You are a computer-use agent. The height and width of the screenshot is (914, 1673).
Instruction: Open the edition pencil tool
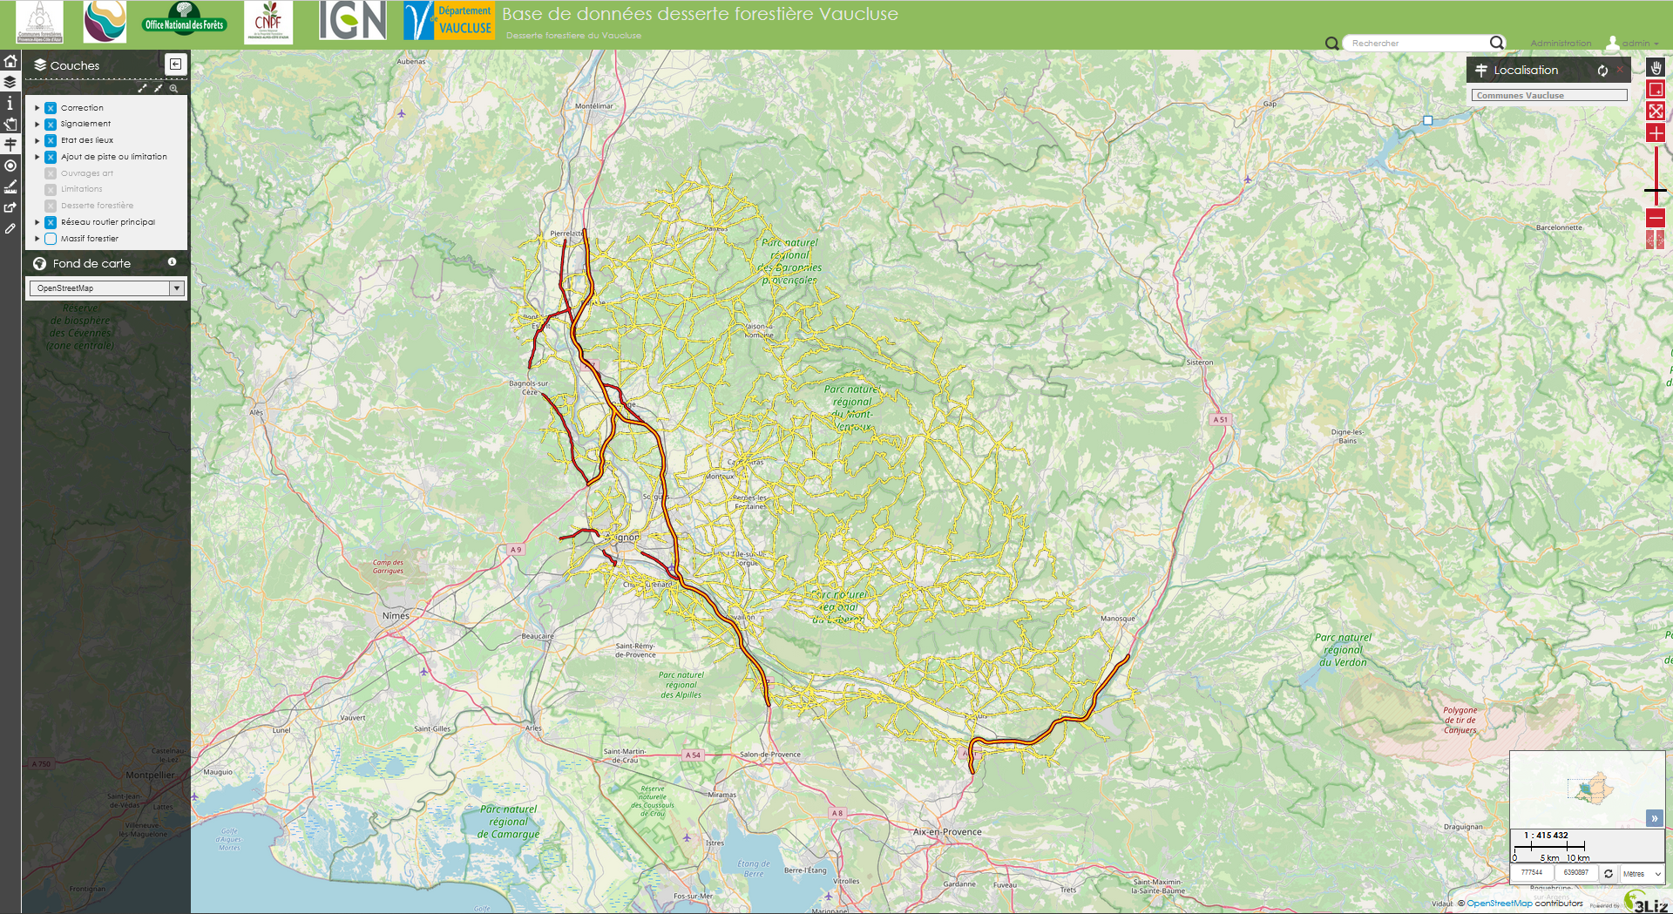[10, 228]
